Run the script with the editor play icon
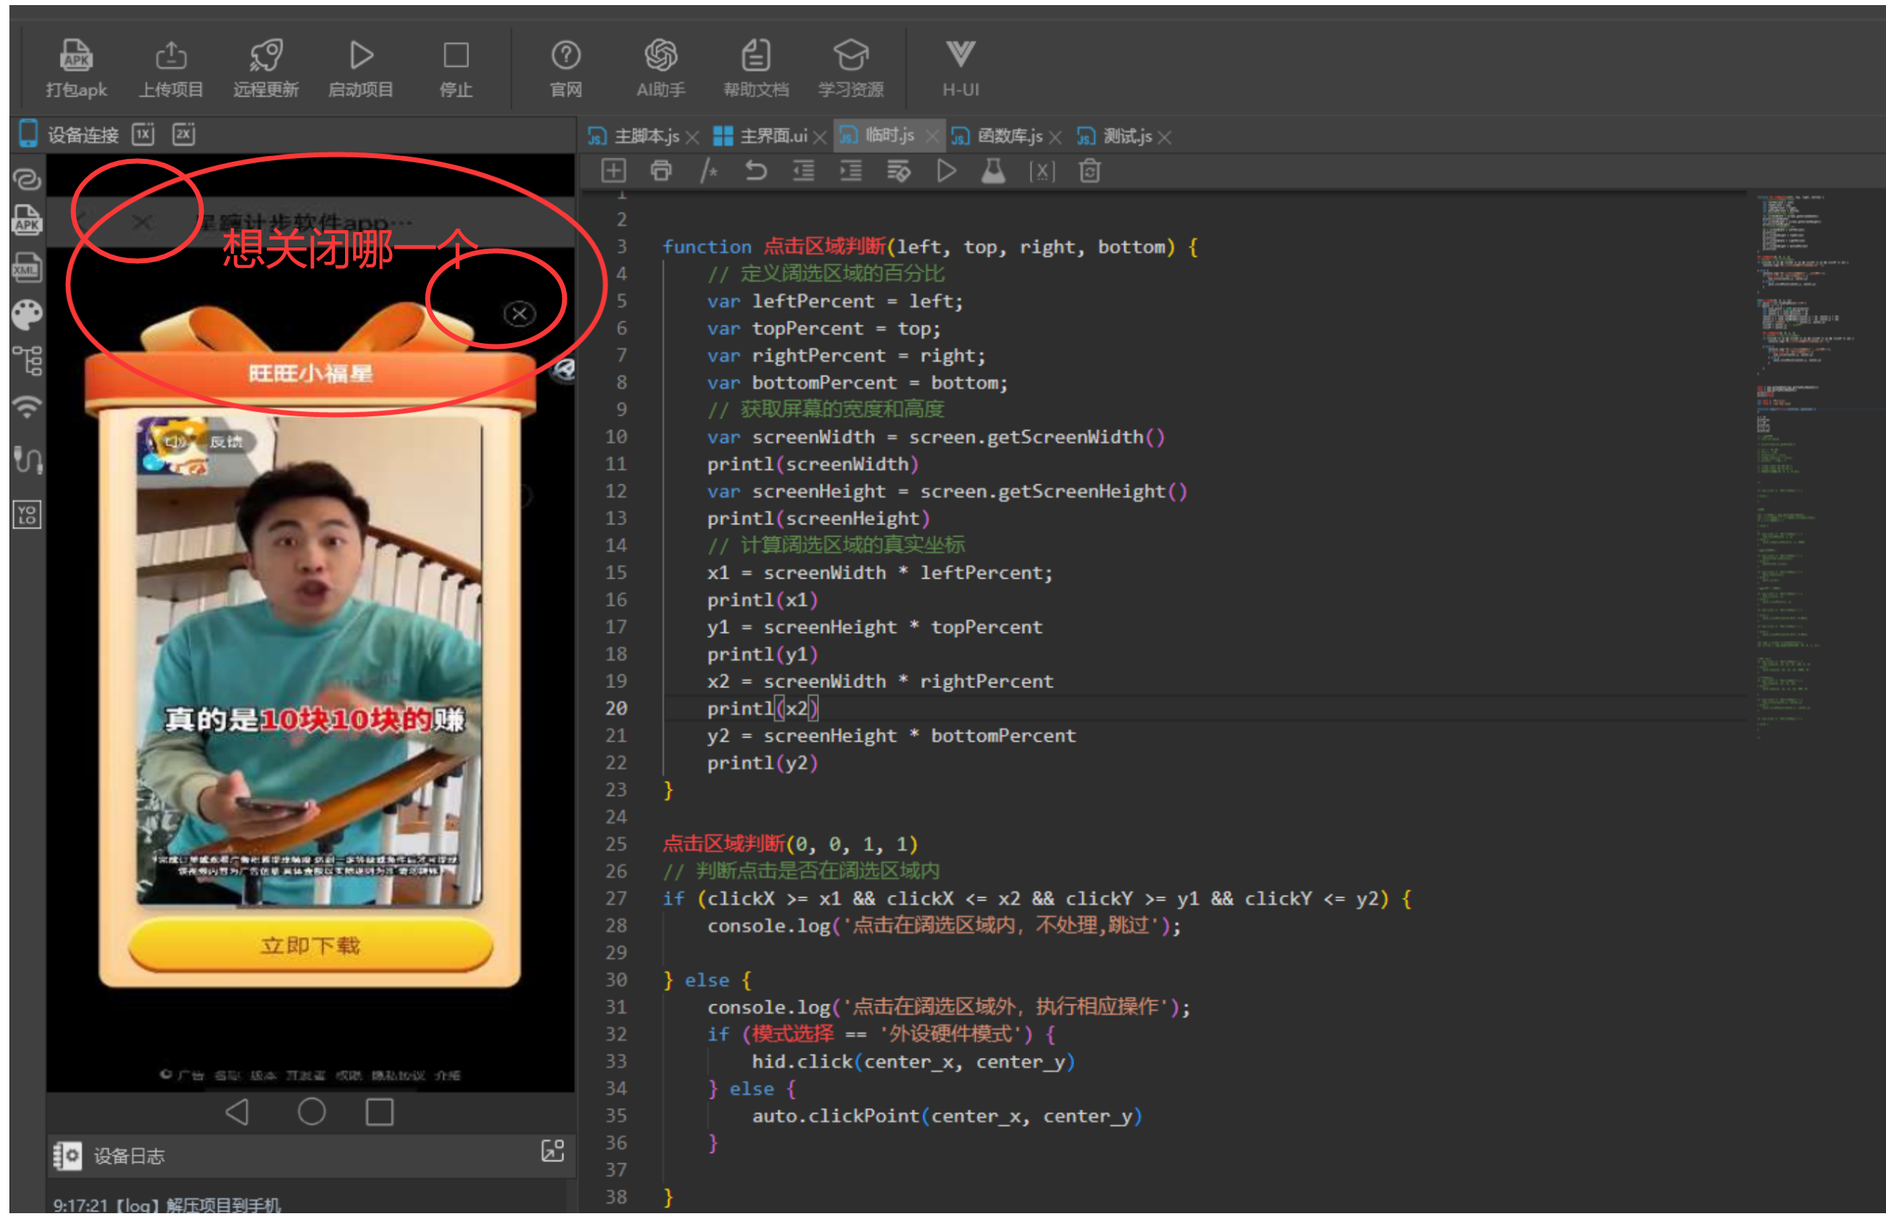1886x1219 pixels. (946, 171)
